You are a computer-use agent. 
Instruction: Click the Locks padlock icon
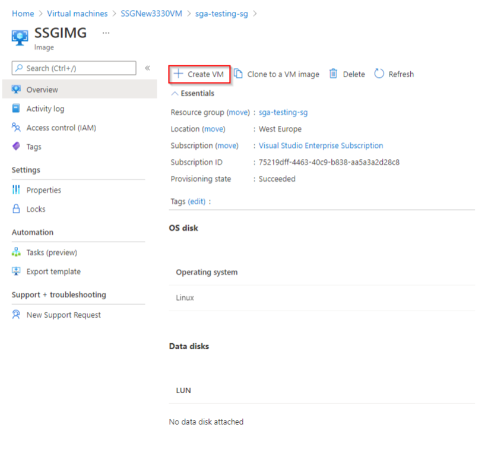coord(16,209)
